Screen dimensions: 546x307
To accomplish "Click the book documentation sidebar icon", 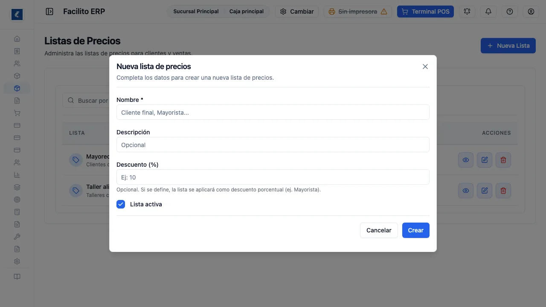I will (x=17, y=277).
